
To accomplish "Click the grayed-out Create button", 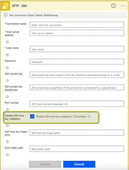I will click(45, 164).
